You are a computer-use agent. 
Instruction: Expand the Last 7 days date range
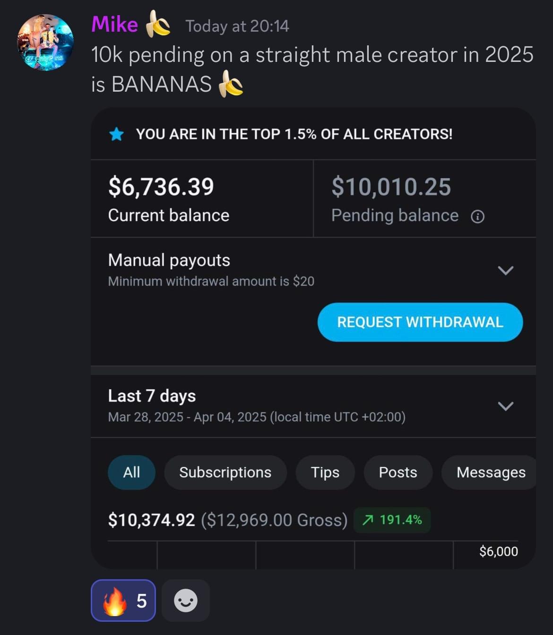pyautogui.click(x=505, y=406)
